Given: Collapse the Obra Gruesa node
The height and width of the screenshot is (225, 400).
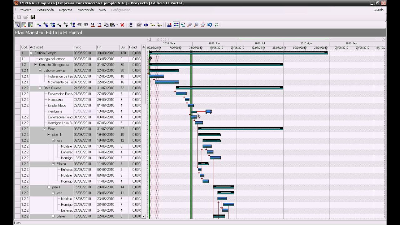Looking at the screenshot, I should (40, 88).
